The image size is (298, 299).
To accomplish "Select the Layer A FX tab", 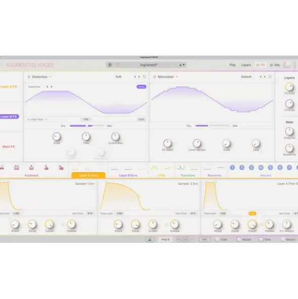I will click(9, 87).
